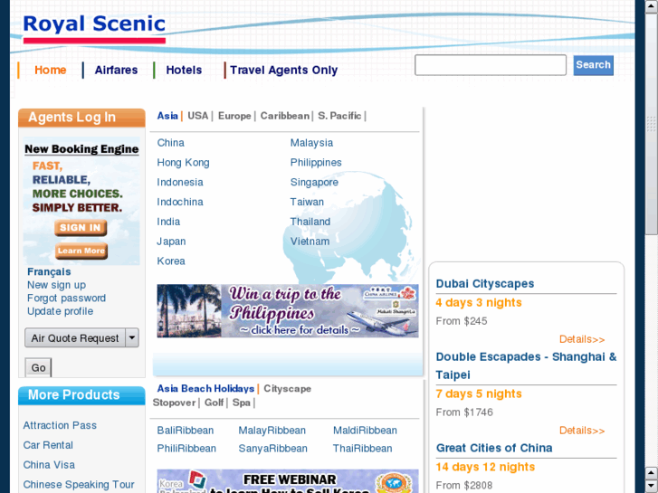Screen dimensions: 658x493
Task: Open the SanyaRibbean link
Action: click(272, 449)
